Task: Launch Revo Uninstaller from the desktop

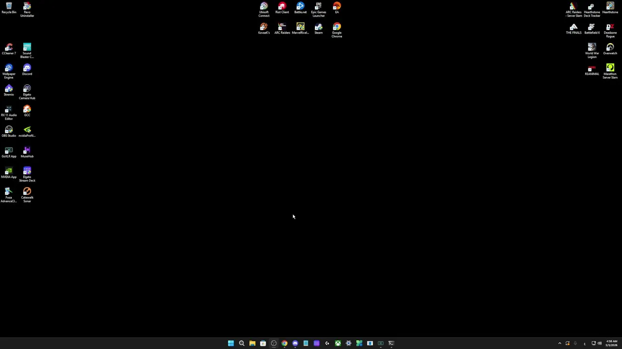Action: point(27,10)
